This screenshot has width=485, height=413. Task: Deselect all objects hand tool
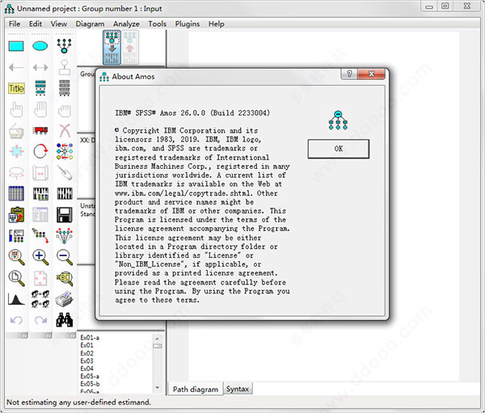[65, 110]
